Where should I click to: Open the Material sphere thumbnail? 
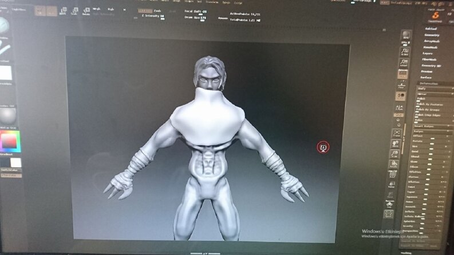(7, 116)
